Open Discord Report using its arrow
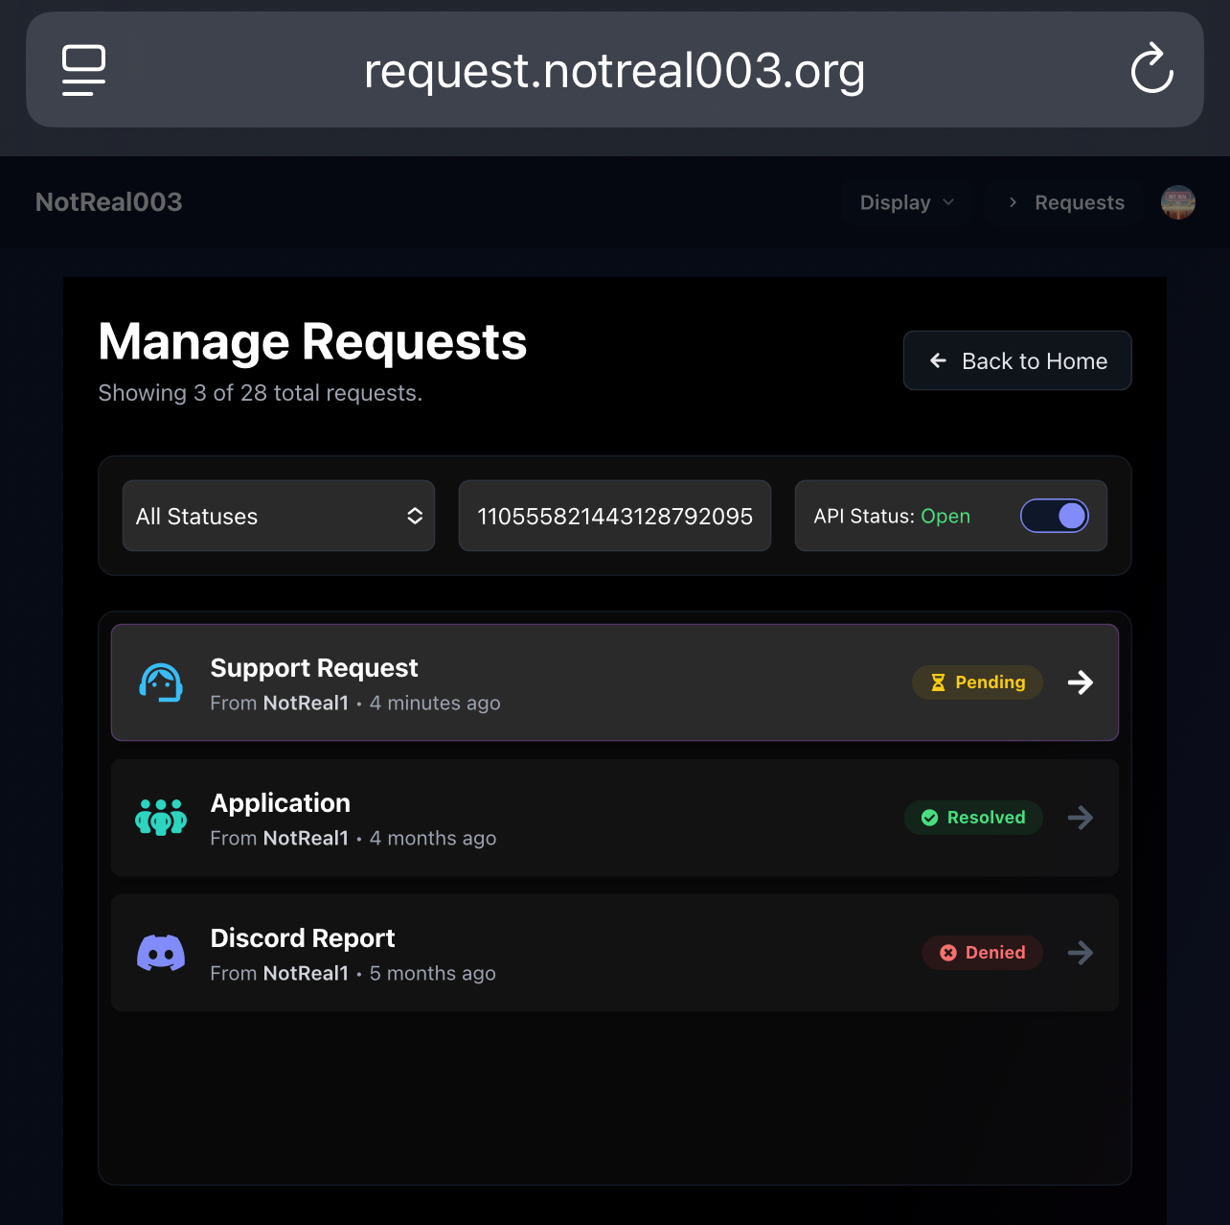Viewport: 1230px width, 1225px height. point(1081,953)
